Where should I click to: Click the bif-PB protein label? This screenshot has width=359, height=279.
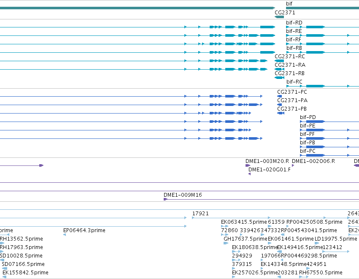(308, 143)
